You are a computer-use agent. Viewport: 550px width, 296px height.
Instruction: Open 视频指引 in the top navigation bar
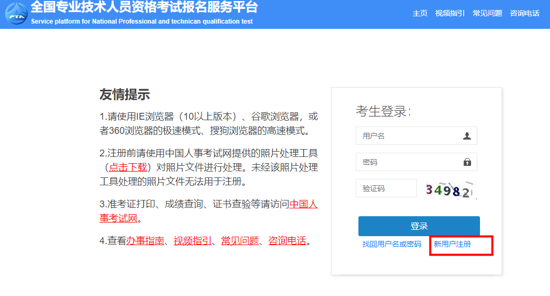coord(449,14)
